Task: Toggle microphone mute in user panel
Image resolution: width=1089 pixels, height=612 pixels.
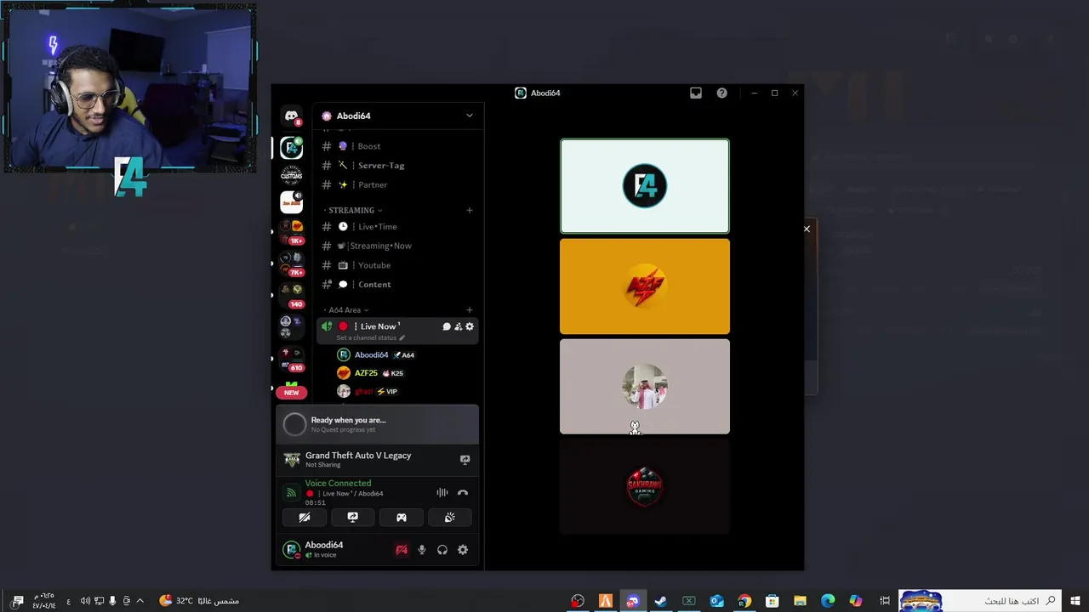Action: (422, 550)
